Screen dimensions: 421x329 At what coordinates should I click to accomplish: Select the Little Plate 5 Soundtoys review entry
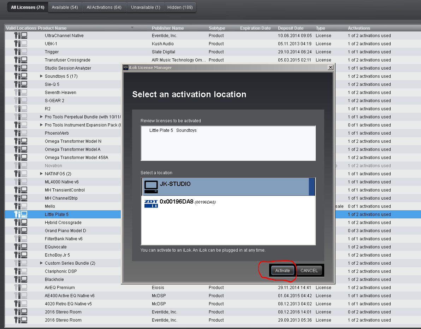pos(173,130)
